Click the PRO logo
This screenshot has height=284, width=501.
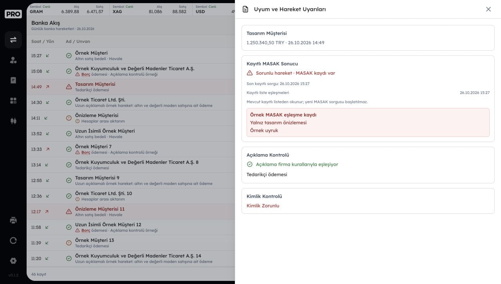pos(13,14)
